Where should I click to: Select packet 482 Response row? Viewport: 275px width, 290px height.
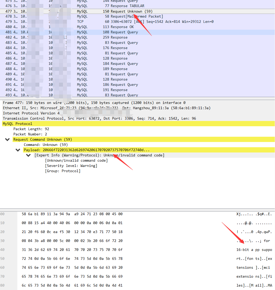137,37
